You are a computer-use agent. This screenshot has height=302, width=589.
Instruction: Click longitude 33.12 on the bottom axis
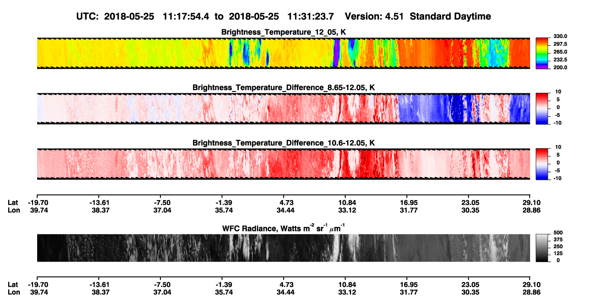click(x=345, y=292)
